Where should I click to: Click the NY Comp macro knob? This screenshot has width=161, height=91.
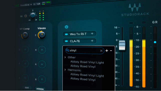click(25, 35)
